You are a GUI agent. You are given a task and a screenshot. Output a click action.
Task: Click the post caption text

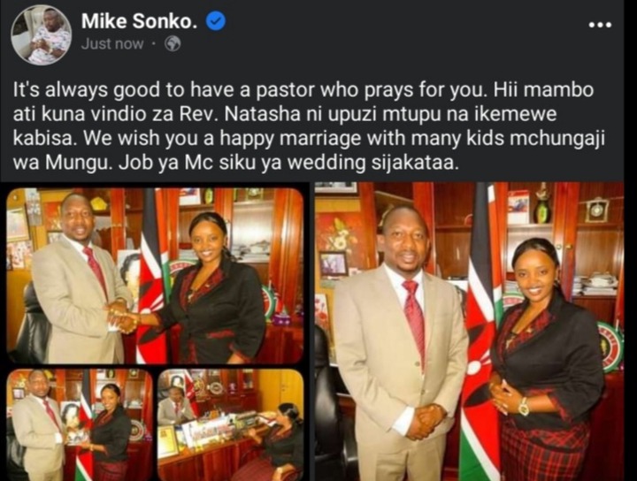309,126
